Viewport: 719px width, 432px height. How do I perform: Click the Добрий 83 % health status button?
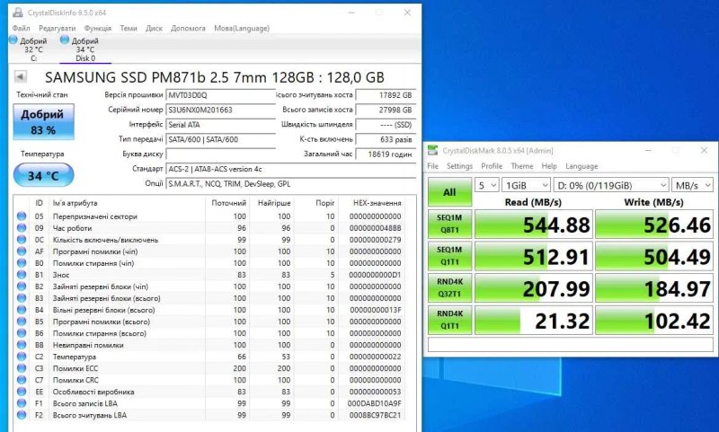pos(43,122)
